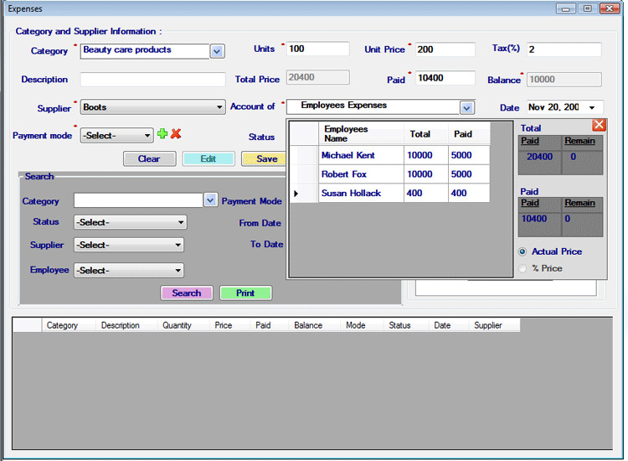Click the Quantity column header
Image resolution: width=628 pixels, height=461 pixels.
(183, 325)
